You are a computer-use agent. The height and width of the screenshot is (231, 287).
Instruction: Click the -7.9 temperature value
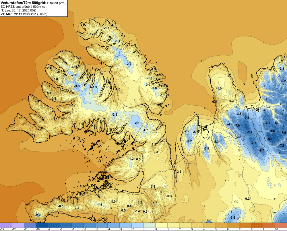pos(250,132)
